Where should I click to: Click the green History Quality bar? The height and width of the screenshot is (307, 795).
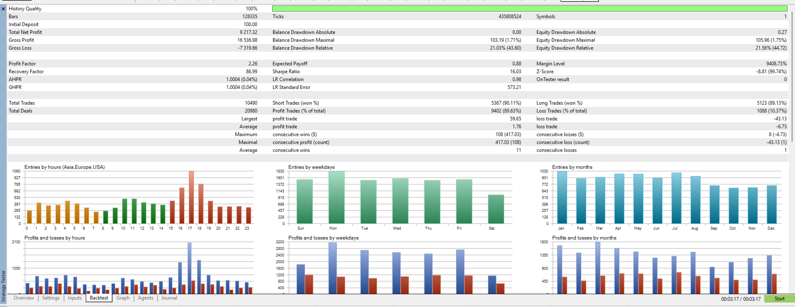click(x=529, y=8)
